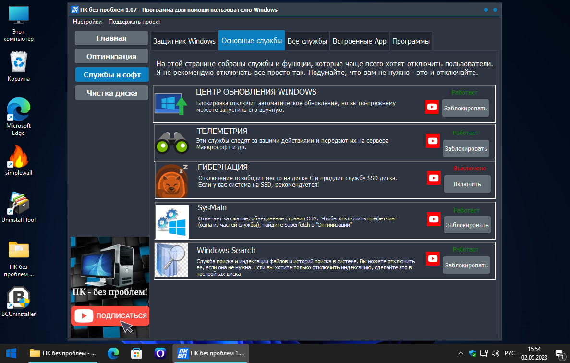Select Основные службы tab
Screen dimensions: 570x363
(x=252, y=41)
